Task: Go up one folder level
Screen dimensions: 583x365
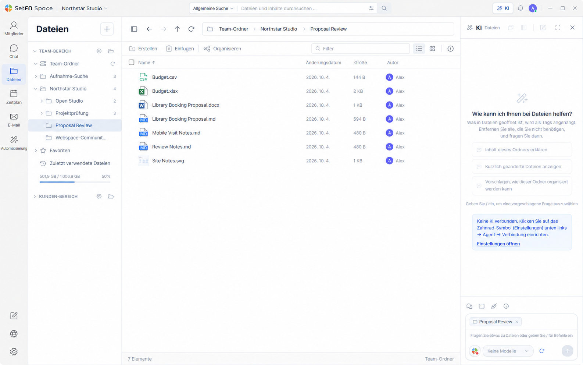Action: pos(177,29)
